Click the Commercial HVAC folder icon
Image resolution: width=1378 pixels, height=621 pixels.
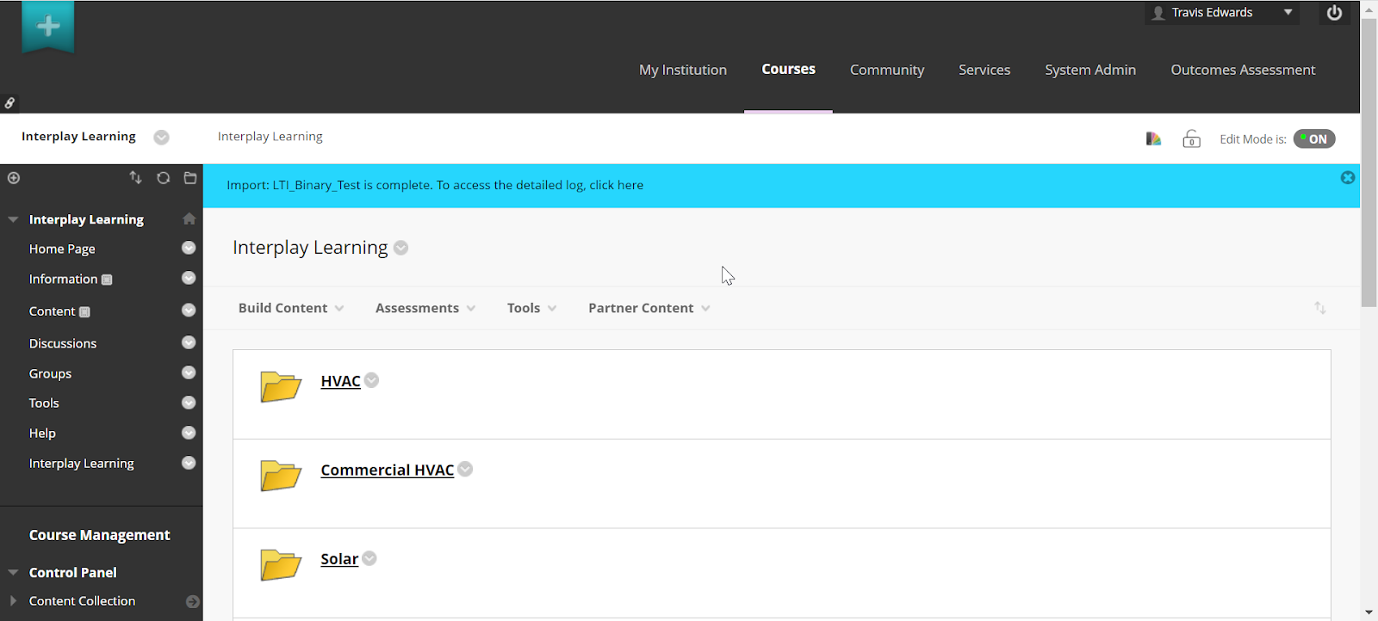281,475
